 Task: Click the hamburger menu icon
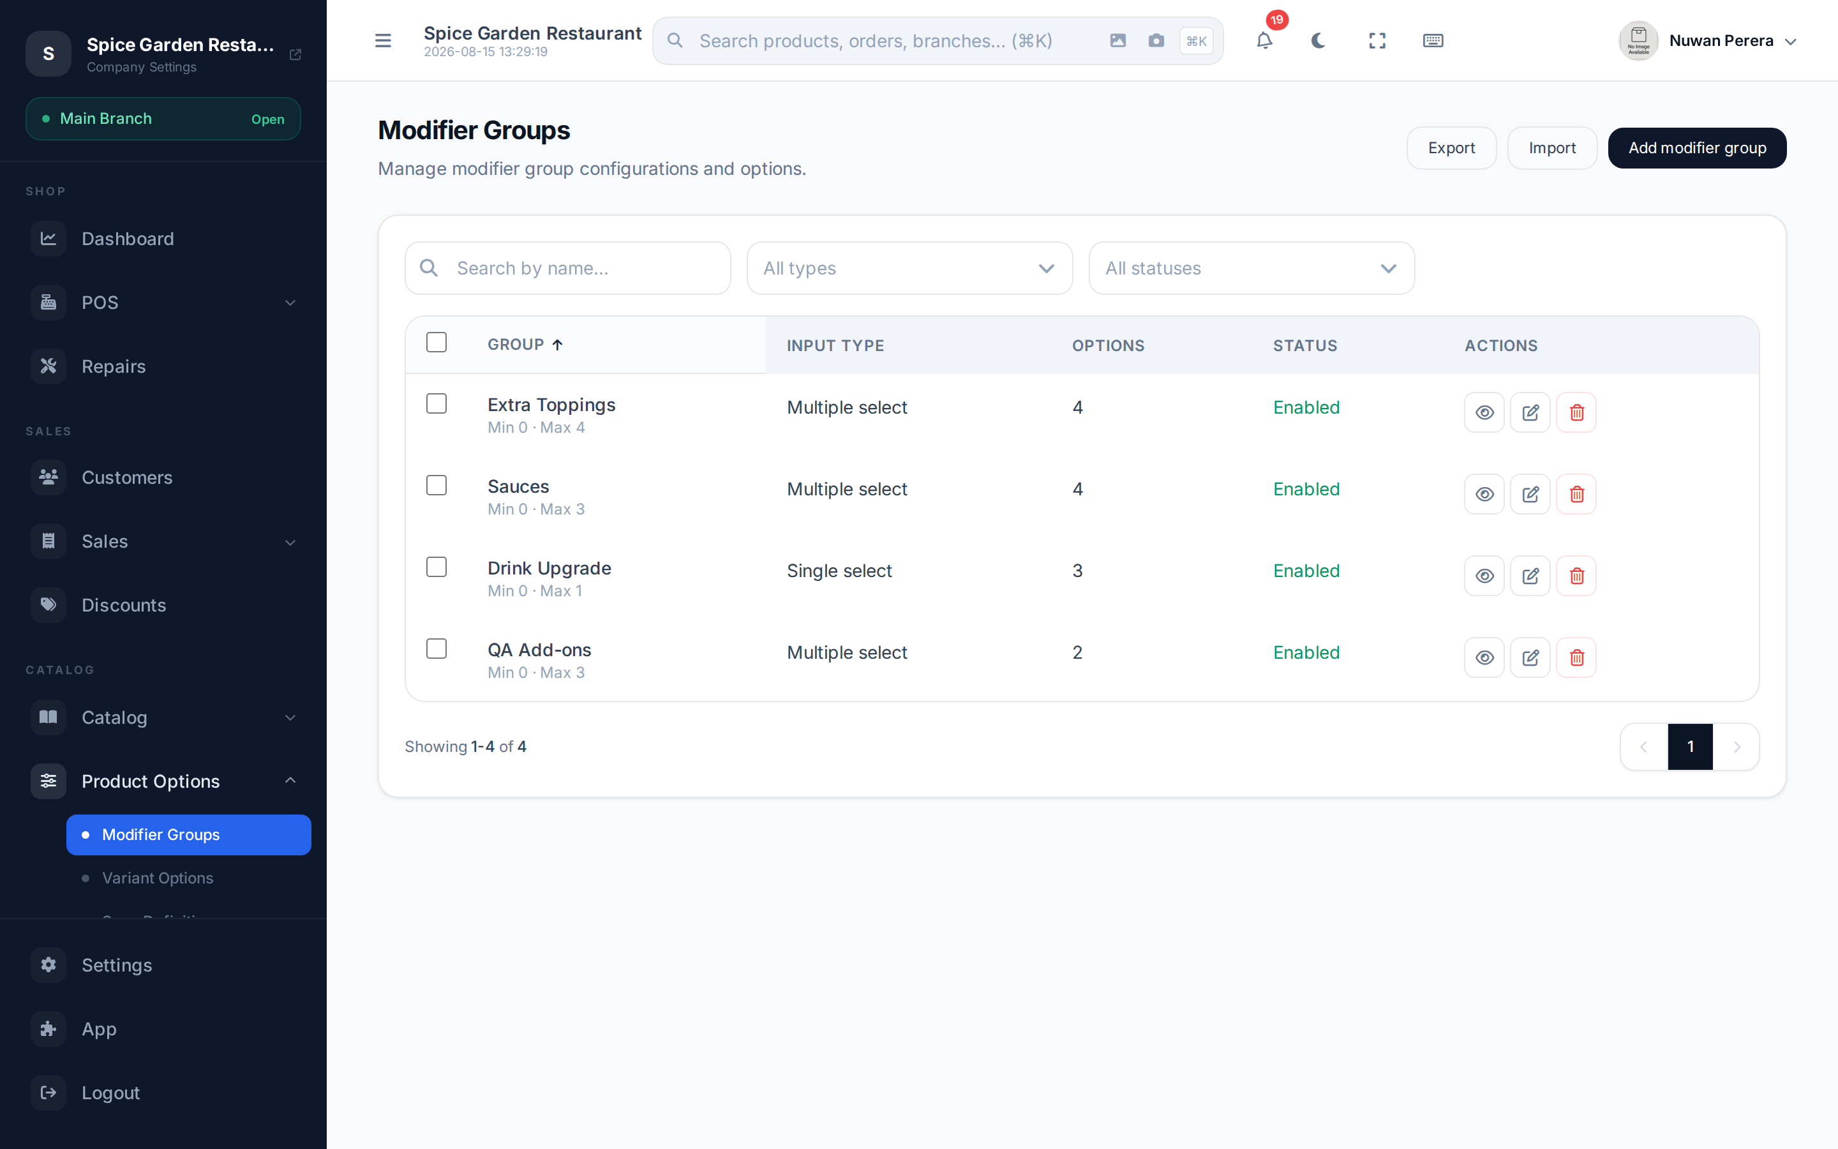pos(383,41)
